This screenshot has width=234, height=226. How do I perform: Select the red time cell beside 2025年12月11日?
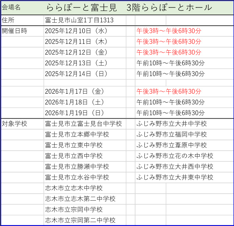(169, 42)
